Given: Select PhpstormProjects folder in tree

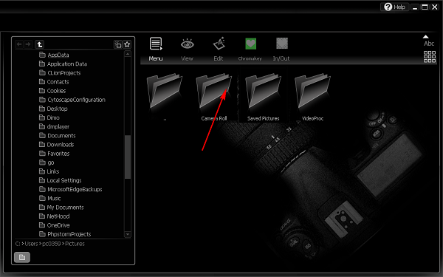Looking at the screenshot, I should 65,234.
